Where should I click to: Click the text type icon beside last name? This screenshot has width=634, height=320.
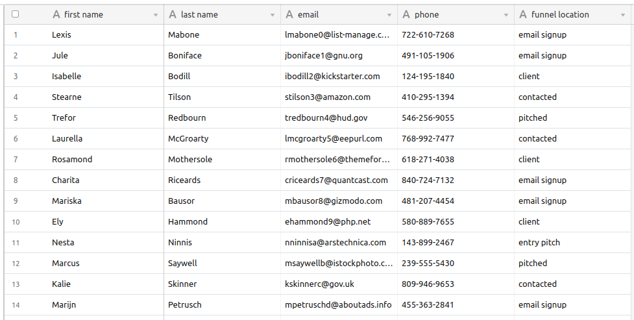pos(173,14)
